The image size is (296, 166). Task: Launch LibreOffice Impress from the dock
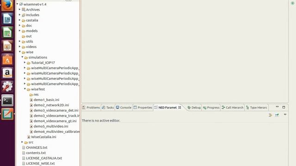7,46
